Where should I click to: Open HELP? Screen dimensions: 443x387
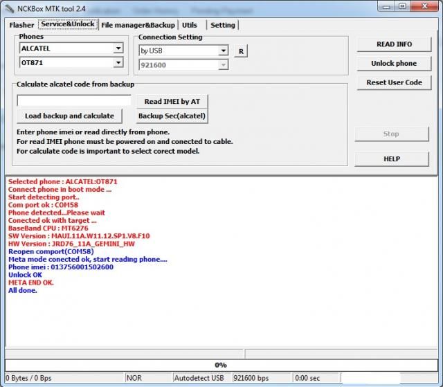point(392,159)
